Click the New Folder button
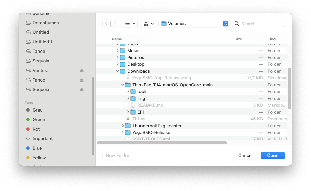Screen dimensions: 311x191 point(118,155)
